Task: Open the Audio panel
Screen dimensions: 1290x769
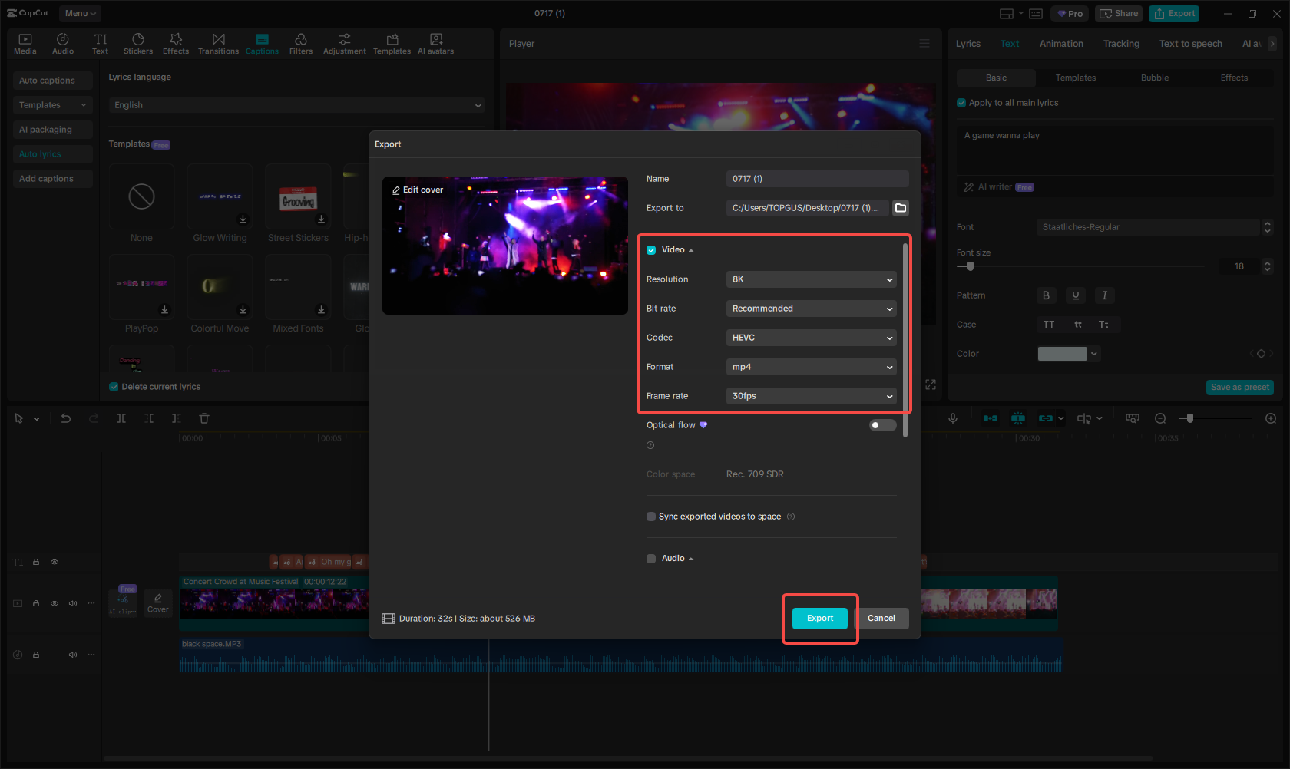Action: (x=63, y=44)
